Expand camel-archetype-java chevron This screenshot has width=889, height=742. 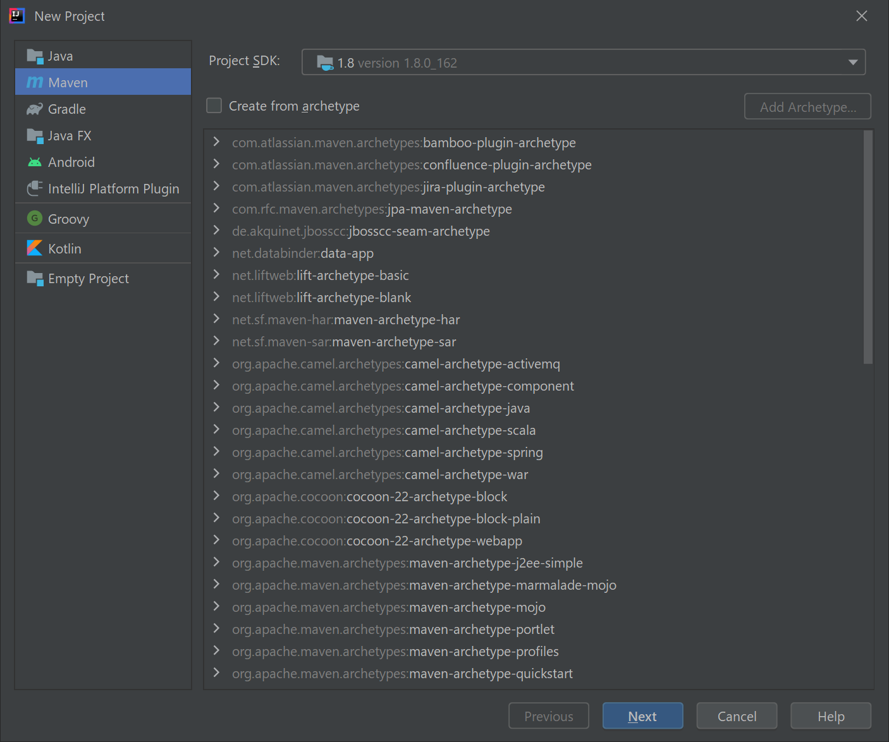point(217,408)
